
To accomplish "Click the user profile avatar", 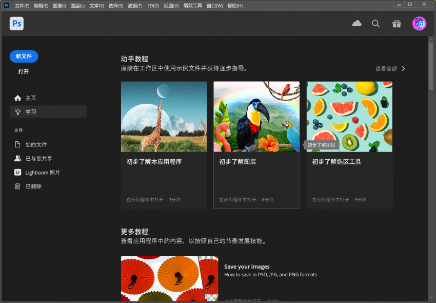I will (419, 24).
